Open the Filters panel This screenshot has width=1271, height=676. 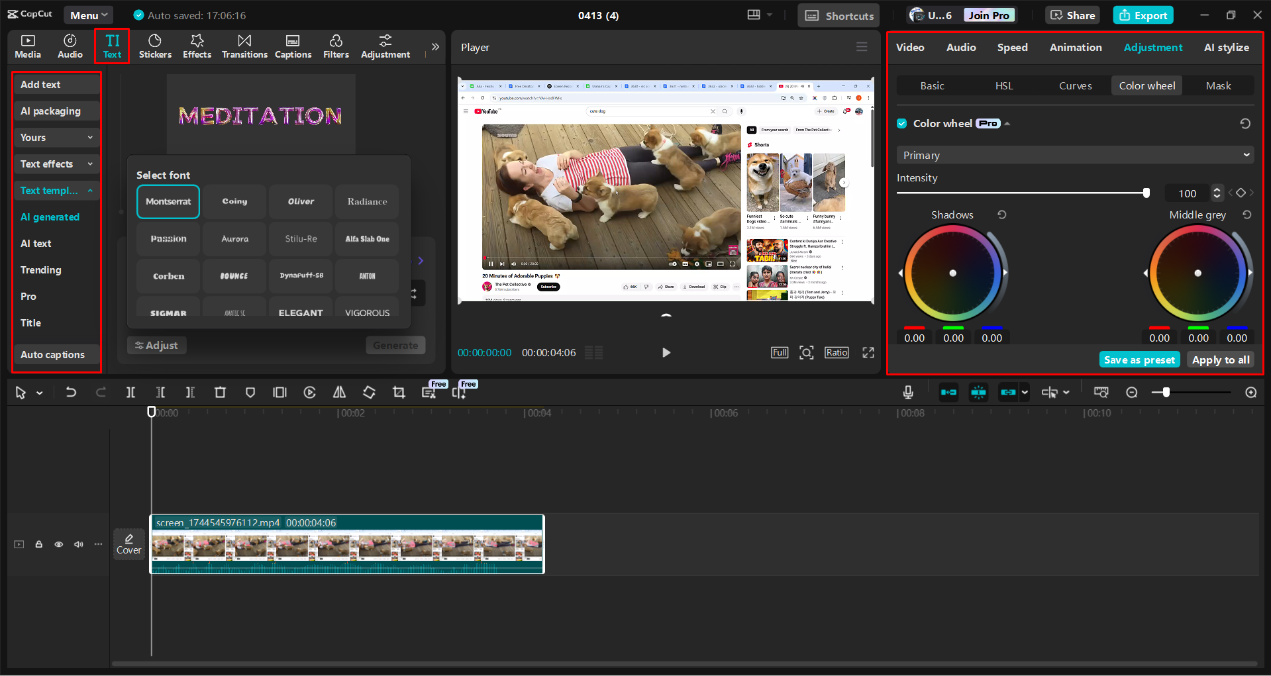tap(336, 46)
